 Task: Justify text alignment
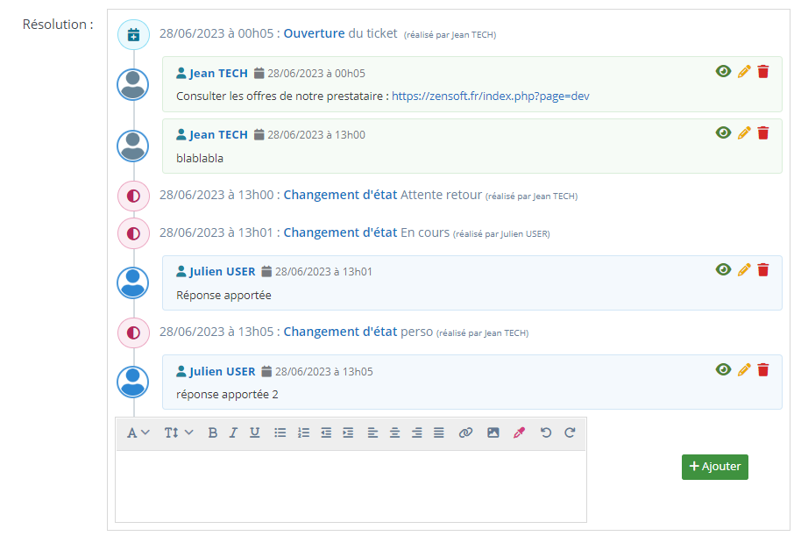click(438, 432)
